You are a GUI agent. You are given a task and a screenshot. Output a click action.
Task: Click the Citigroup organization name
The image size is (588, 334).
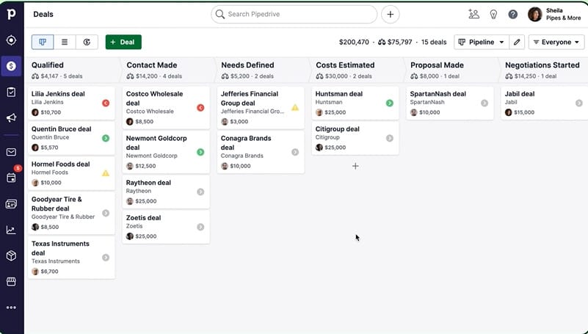(x=327, y=137)
